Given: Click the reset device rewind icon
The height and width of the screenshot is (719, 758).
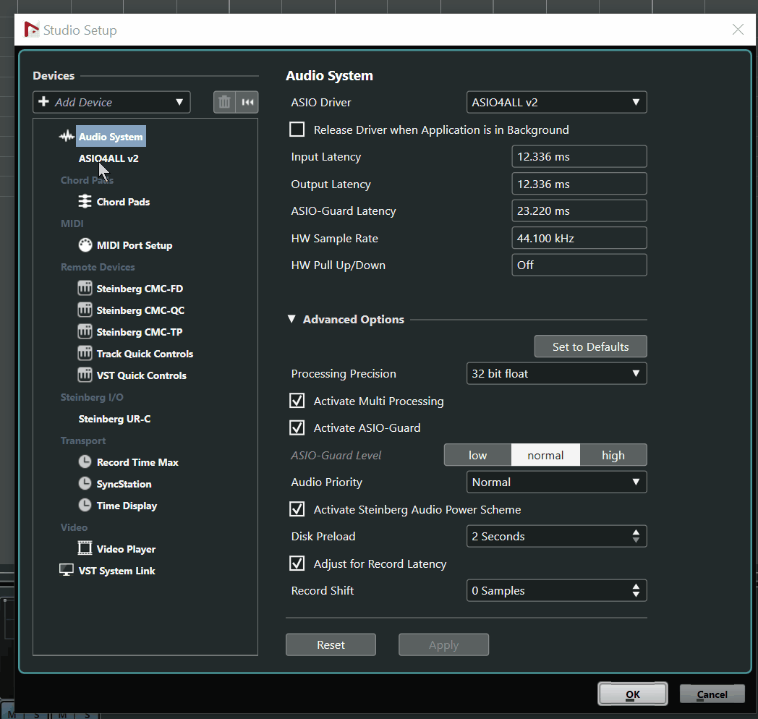Looking at the screenshot, I should pyautogui.click(x=247, y=102).
